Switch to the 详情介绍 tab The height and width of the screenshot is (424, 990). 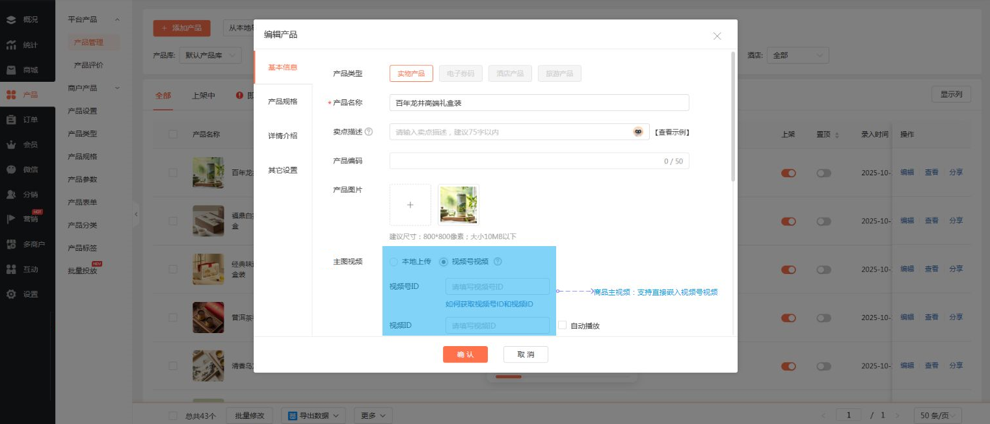click(282, 136)
